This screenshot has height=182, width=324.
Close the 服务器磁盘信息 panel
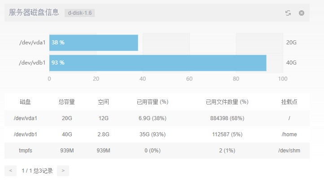coord(302,13)
